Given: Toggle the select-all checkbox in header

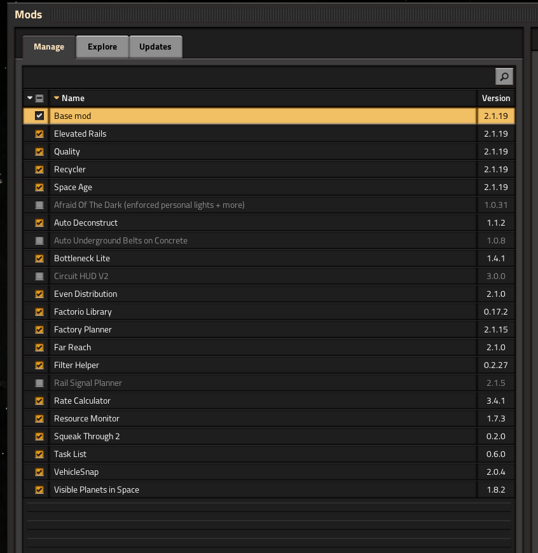Looking at the screenshot, I should [x=39, y=98].
